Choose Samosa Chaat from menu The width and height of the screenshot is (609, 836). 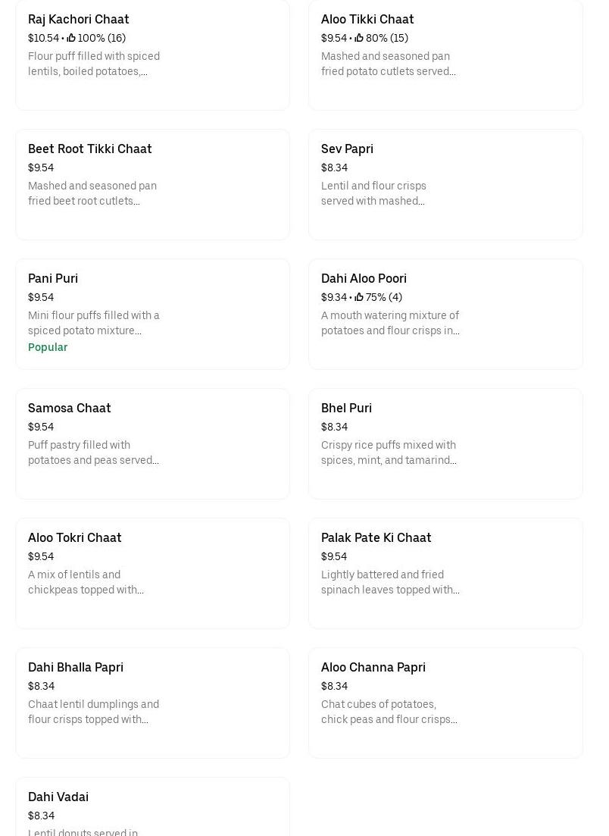152,443
